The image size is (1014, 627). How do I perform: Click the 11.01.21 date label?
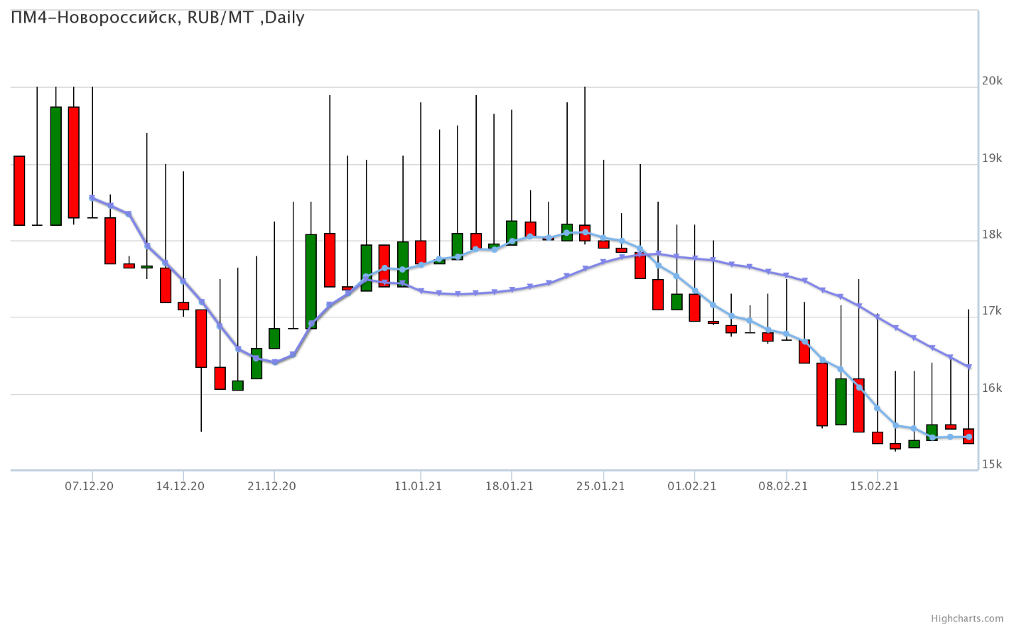[x=418, y=486]
